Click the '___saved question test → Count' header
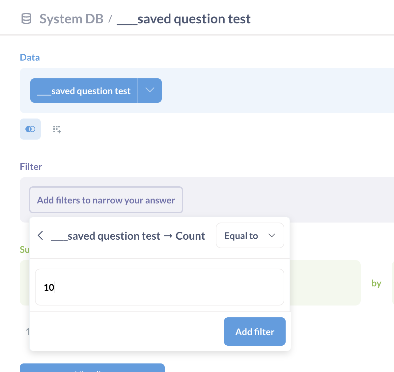The width and height of the screenshot is (394, 372). (128, 236)
